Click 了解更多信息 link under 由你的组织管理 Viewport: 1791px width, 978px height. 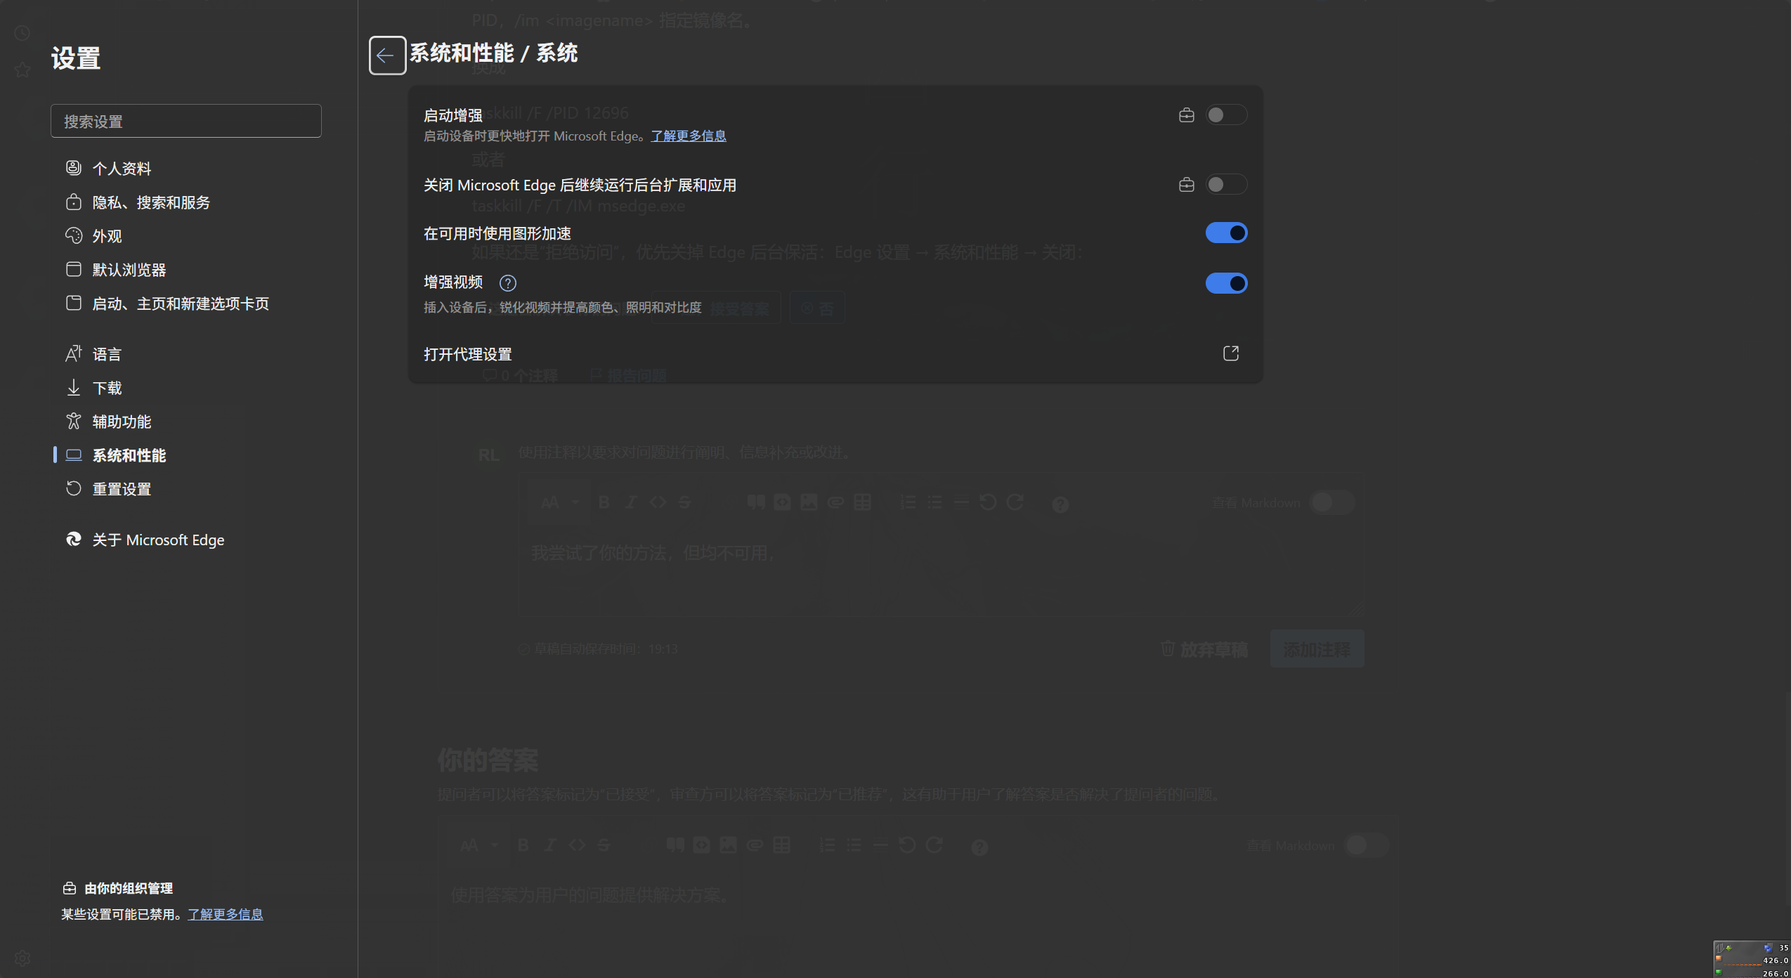point(225,914)
